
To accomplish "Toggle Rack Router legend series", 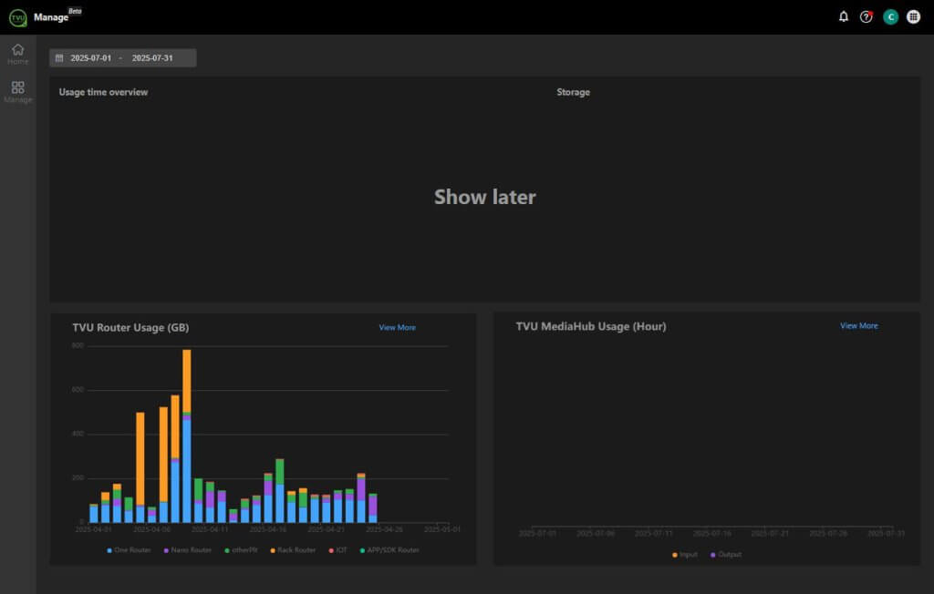I will click(293, 550).
